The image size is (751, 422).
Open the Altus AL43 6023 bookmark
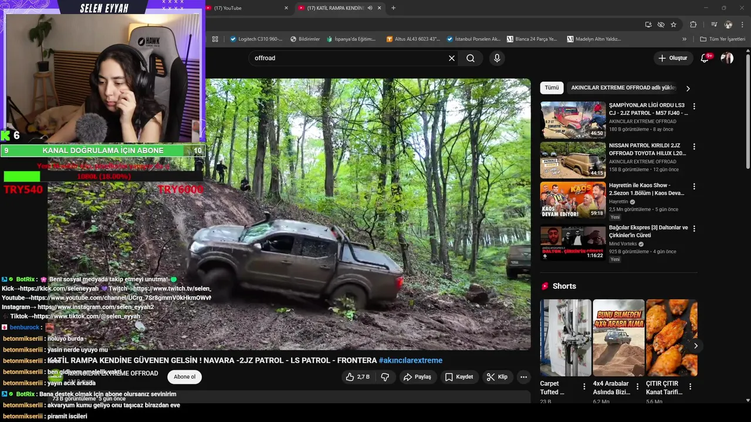[x=413, y=39]
